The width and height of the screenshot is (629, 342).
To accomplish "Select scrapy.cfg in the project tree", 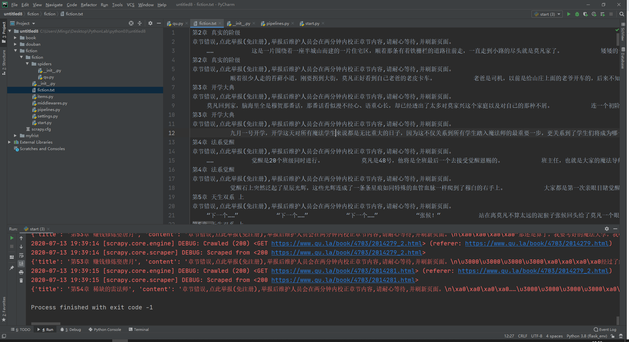I will coord(38,129).
